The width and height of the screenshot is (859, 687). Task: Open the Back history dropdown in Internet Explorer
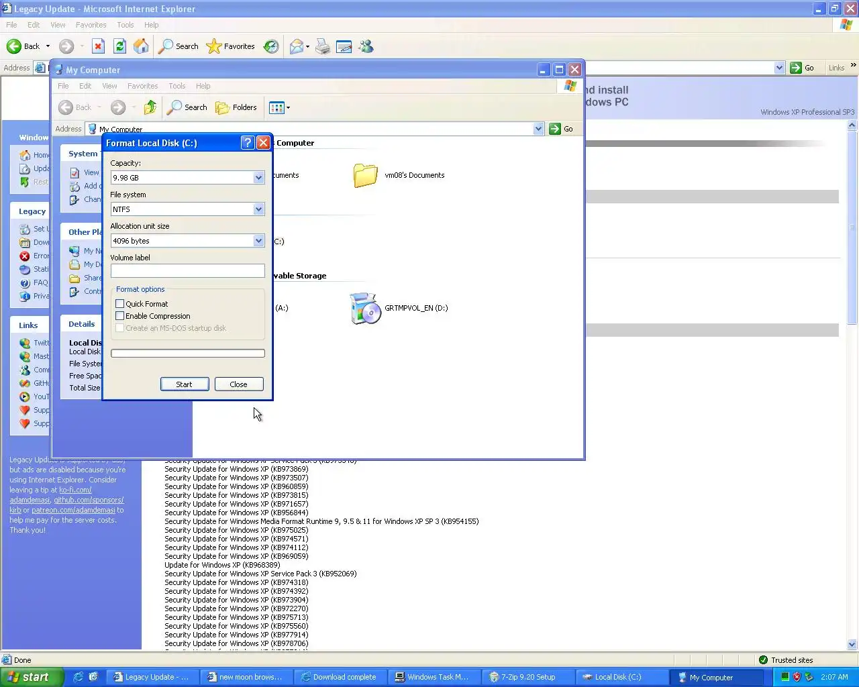point(48,46)
